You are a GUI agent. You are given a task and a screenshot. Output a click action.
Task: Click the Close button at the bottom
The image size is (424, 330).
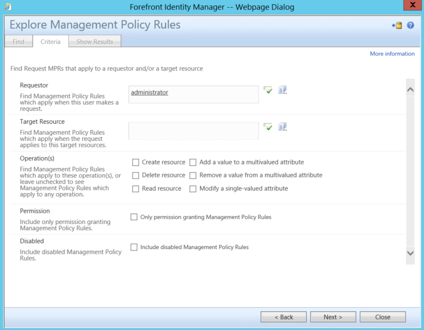383,317
